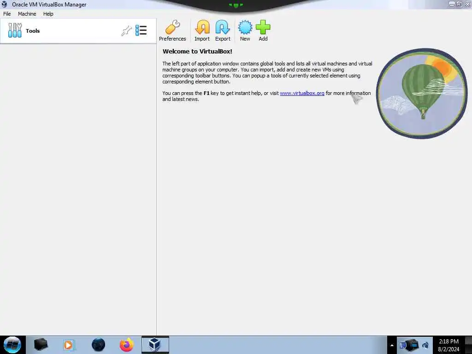Open the Tools list menu icon
Viewport: 472px width, 354px height.
pos(141,30)
